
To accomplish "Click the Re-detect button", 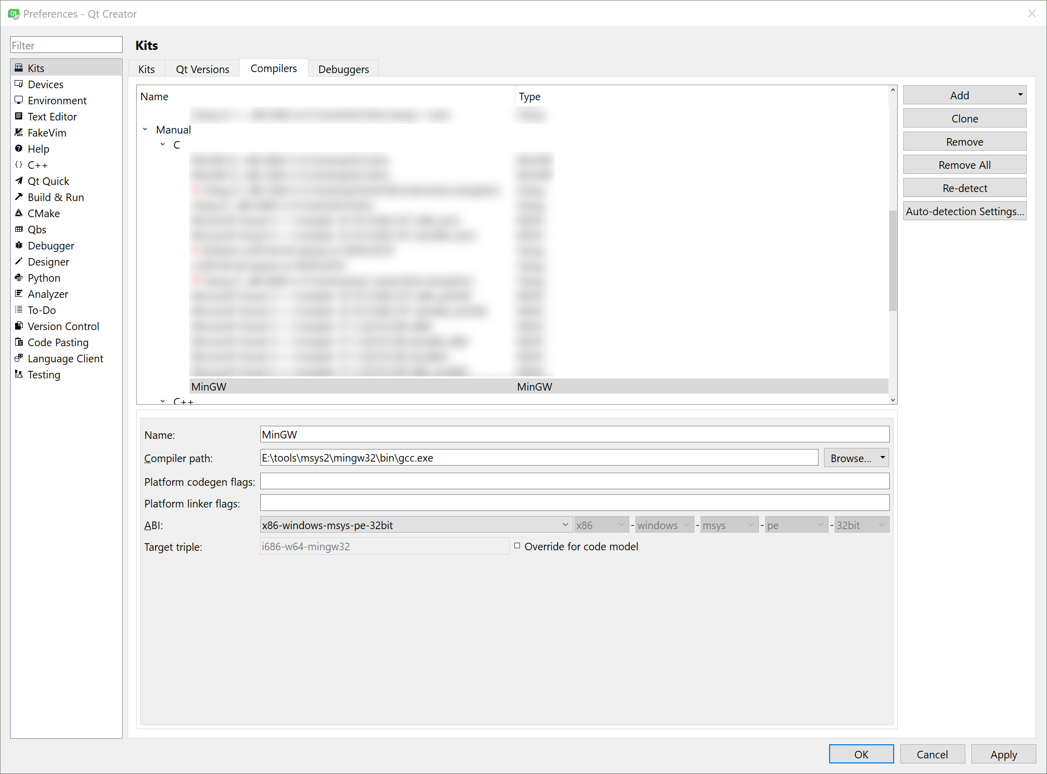I will coord(964,188).
